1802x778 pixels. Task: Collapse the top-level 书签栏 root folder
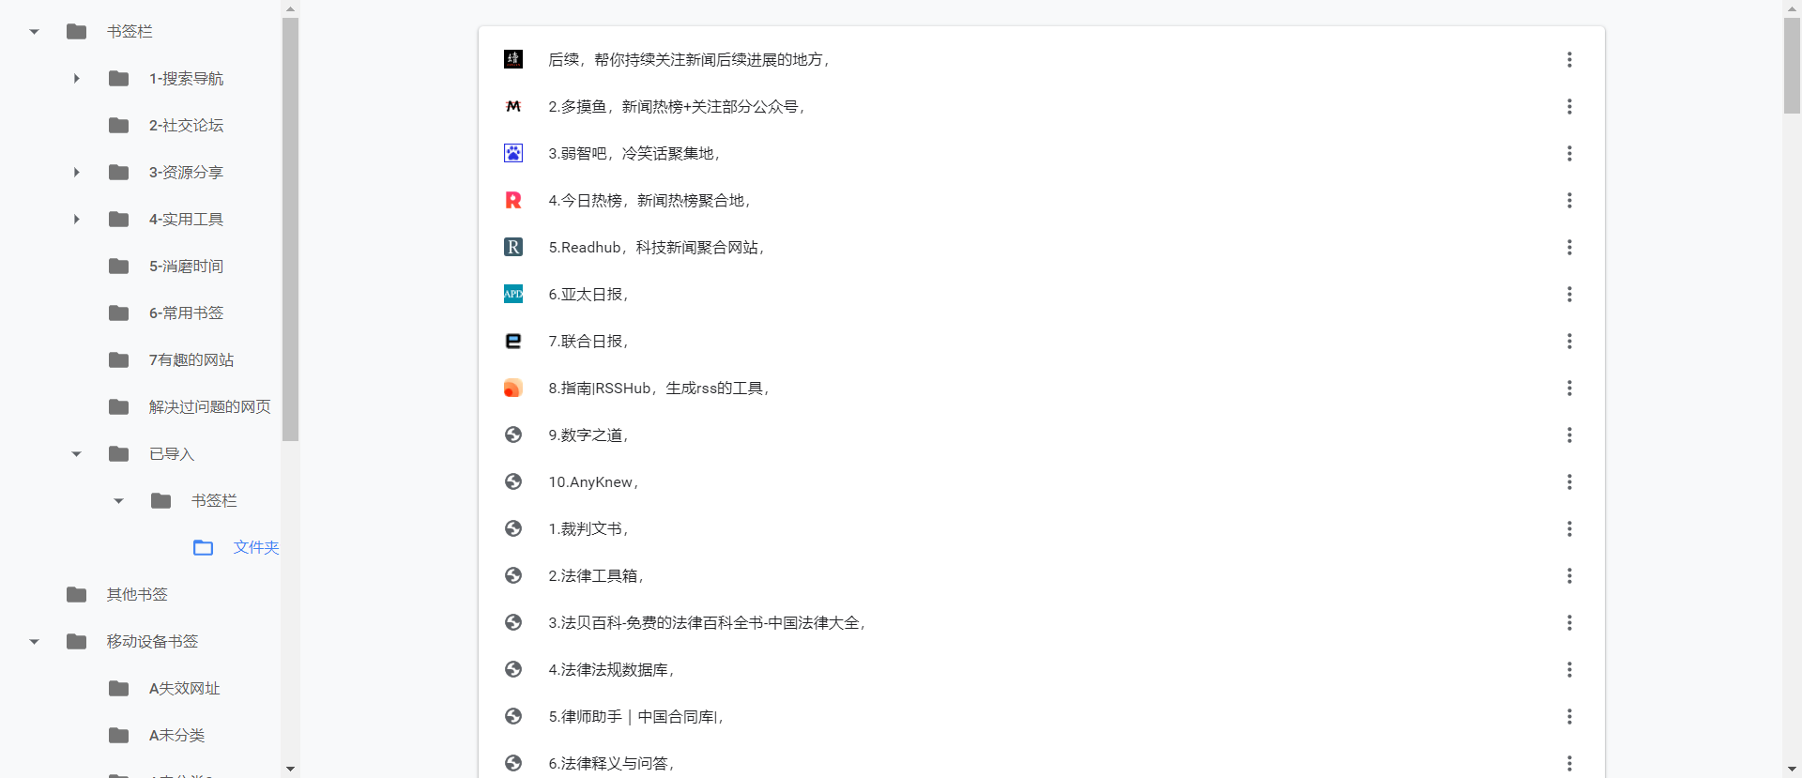coord(35,32)
